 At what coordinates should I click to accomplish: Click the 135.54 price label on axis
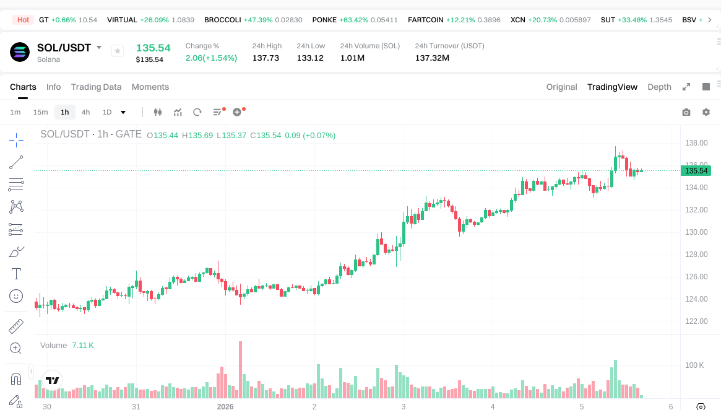tap(696, 170)
